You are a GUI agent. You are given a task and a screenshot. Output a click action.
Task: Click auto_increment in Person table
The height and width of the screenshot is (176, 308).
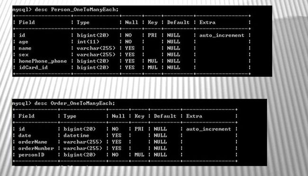(222, 35)
